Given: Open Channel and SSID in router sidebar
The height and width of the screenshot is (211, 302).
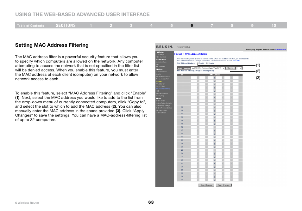Looking at the screenshot, I should coord(161,72).
